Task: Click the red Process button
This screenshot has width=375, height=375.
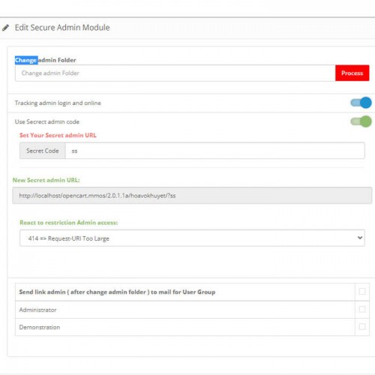Action: coord(352,73)
